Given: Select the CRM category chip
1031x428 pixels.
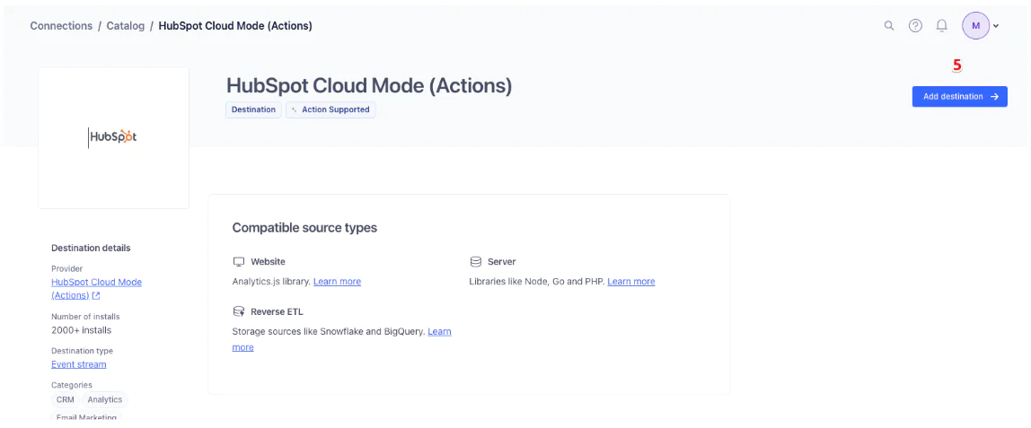Looking at the screenshot, I should 65,399.
